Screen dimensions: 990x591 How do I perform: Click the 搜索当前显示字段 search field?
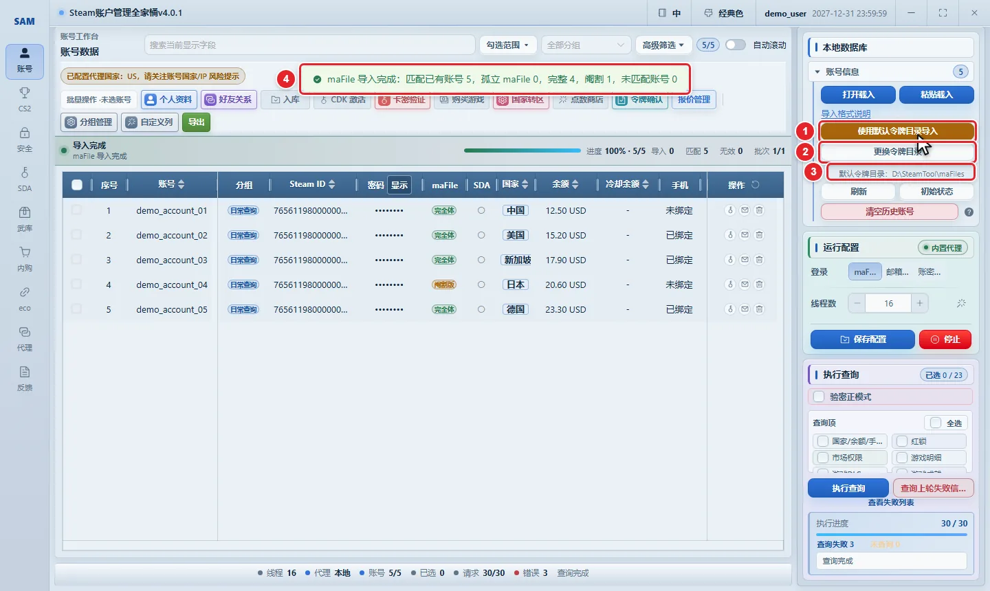click(309, 45)
